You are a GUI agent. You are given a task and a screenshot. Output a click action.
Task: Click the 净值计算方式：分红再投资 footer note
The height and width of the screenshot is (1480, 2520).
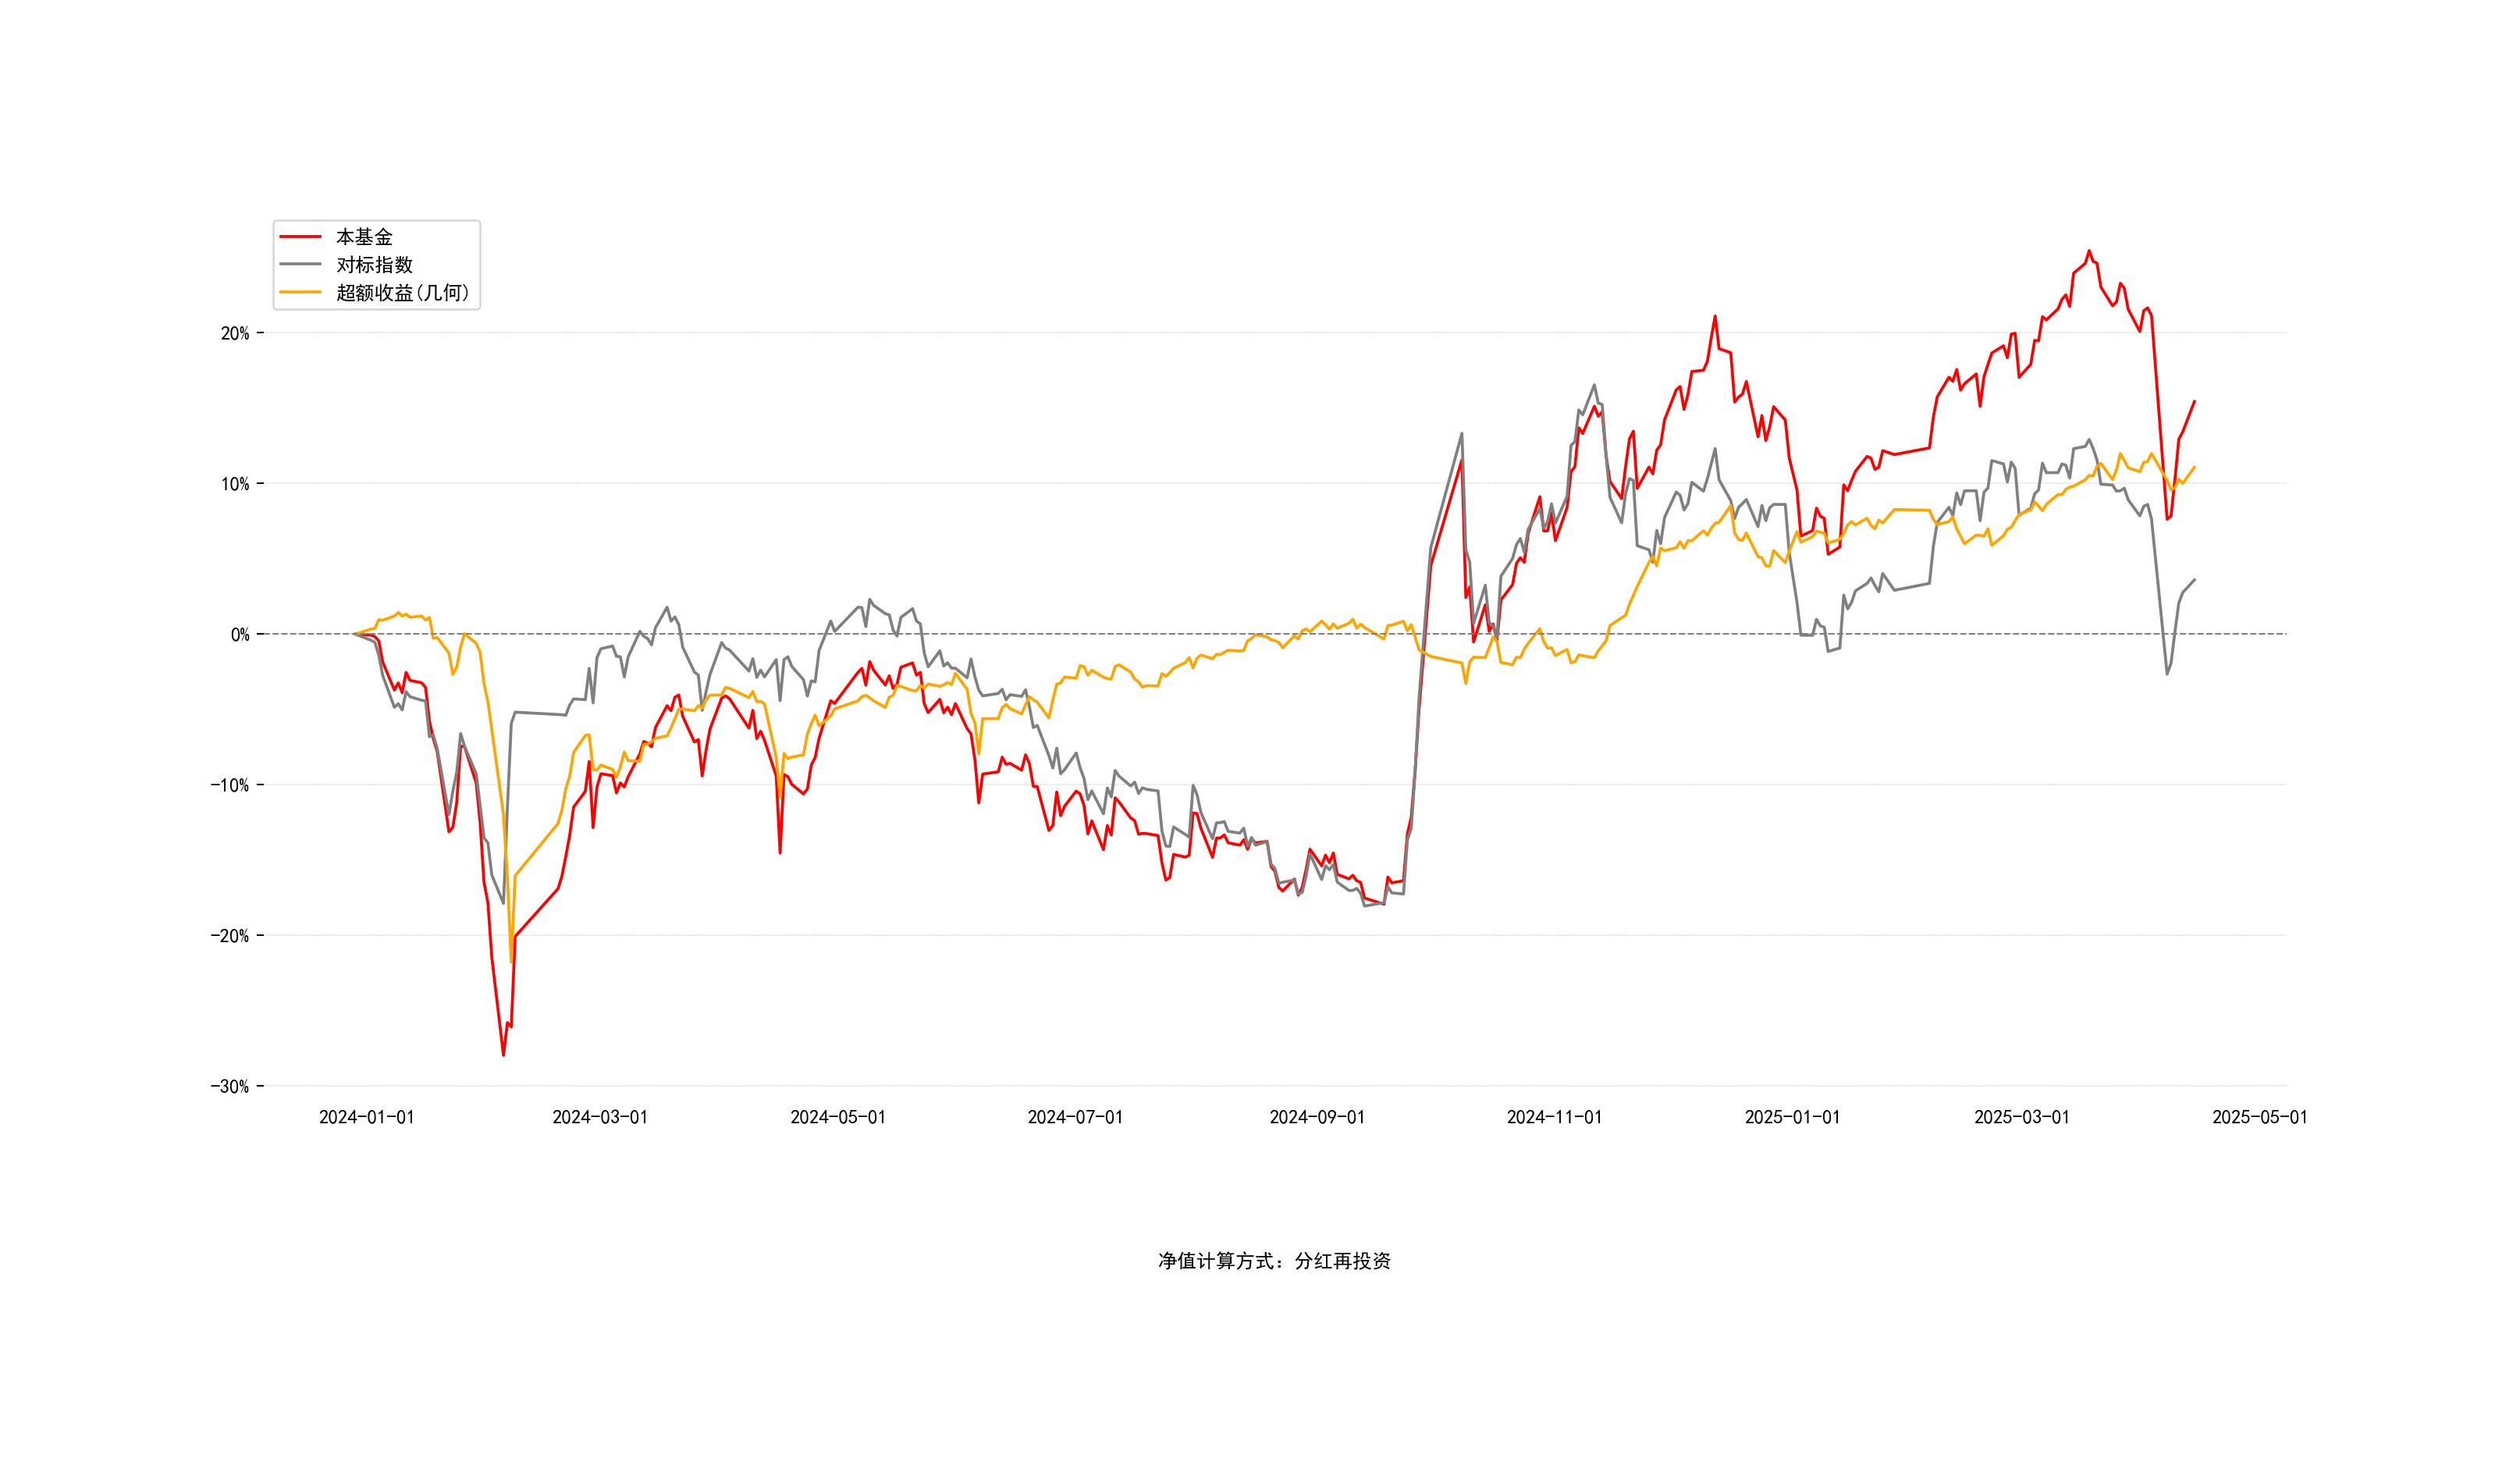click(x=1274, y=1261)
